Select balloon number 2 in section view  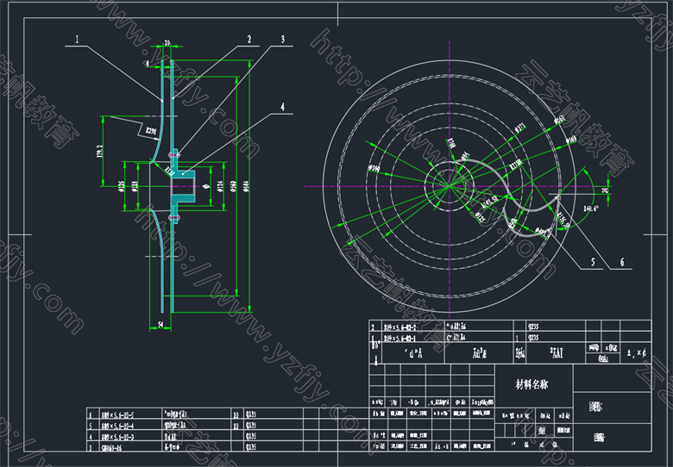coord(249,40)
